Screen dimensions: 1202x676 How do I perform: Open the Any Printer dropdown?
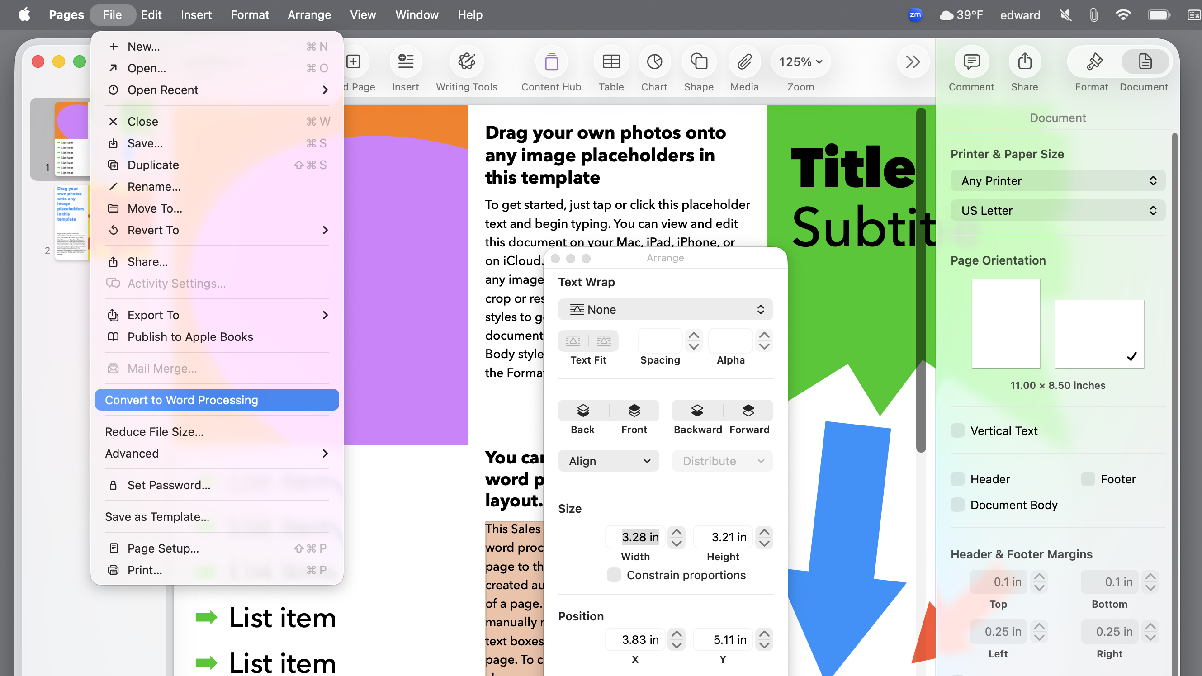click(1057, 180)
